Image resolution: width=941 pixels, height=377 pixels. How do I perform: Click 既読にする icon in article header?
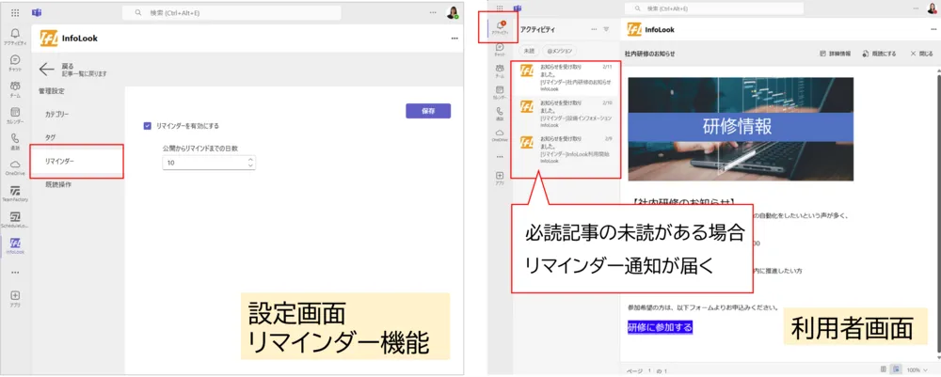(x=865, y=54)
